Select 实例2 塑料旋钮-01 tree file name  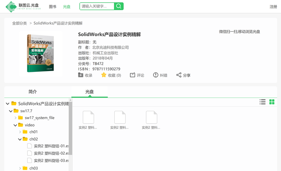[x=52, y=146]
